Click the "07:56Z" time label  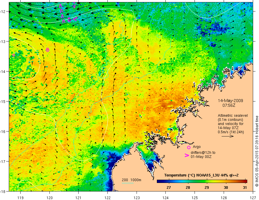coord(229,105)
